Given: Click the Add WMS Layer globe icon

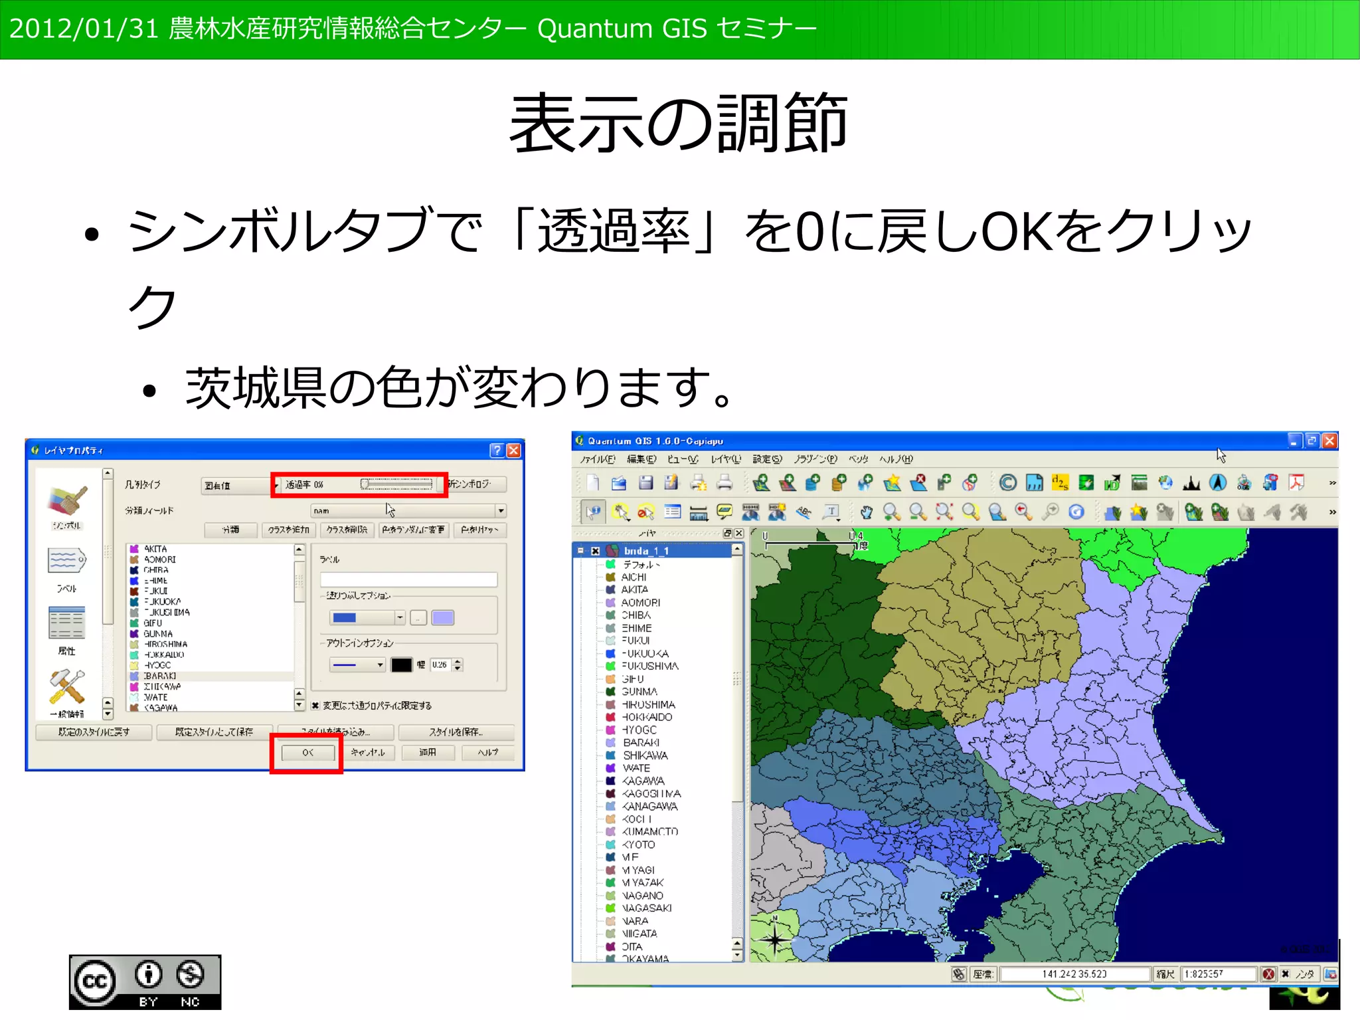Looking at the screenshot, I should click(865, 483).
